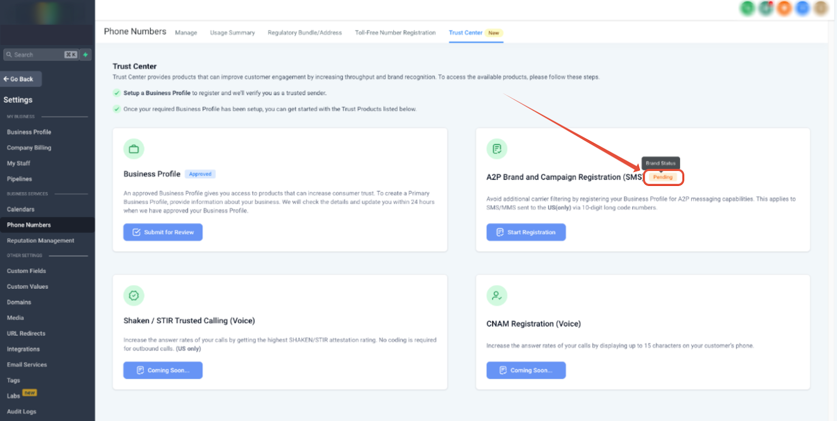The width and height of the screenshot is (837, 421).
Task: Click the blue circle icon in top bar
Action: (x=802, y=8)
